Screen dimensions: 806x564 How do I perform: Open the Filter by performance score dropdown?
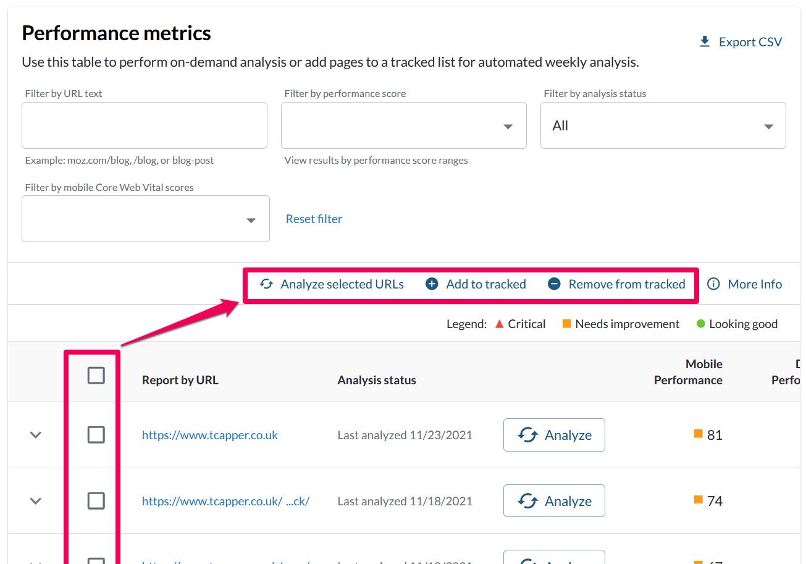coord(403,126)
